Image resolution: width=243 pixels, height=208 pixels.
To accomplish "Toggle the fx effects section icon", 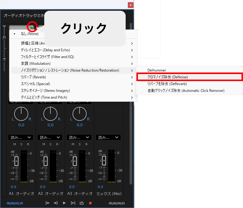I will point(4,37).
